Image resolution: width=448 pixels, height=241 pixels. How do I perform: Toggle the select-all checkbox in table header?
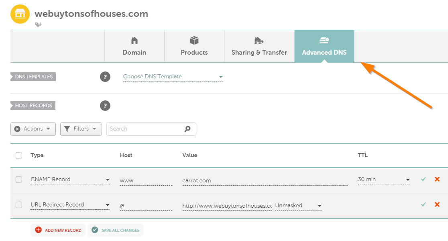coord(19,155)
